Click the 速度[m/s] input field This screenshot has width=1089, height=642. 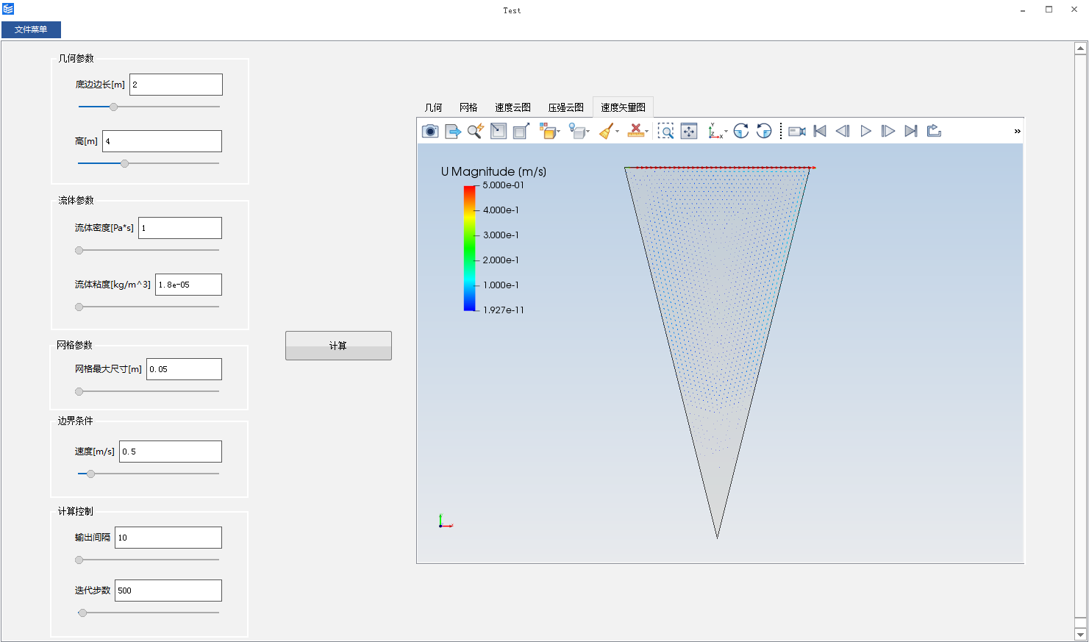coord(171,452)
